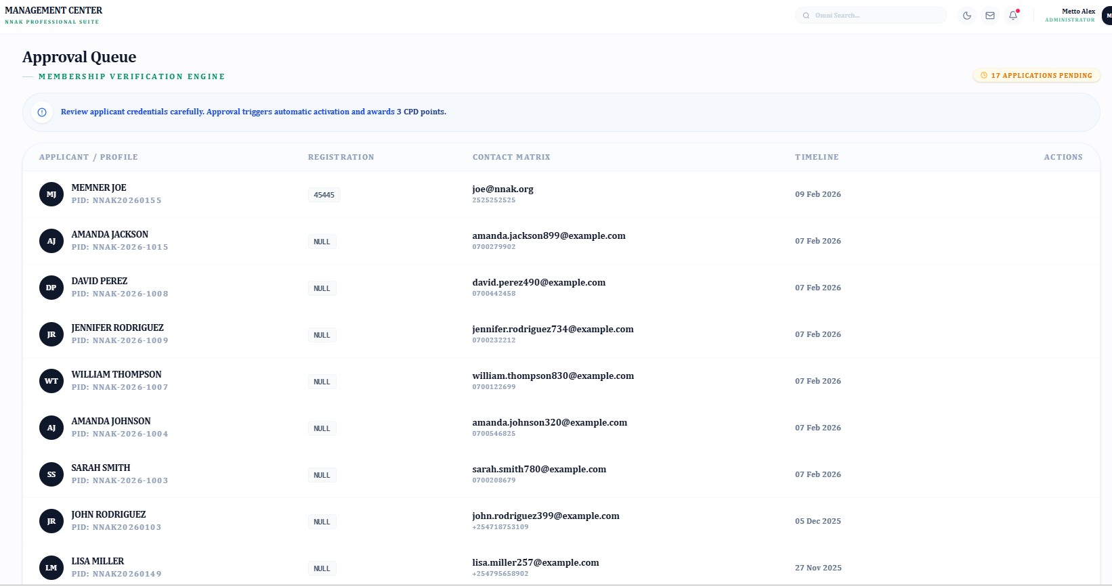Click the Management Center logo title
1112x586 pixels.
point(54,10)
